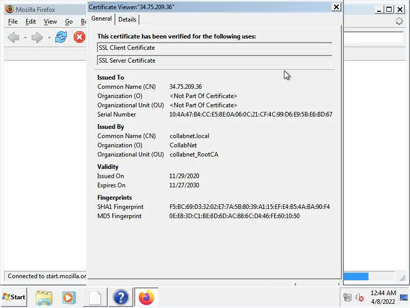Click the SHA1 fingerprint value
Screen dimensions: 410x308
pyautogui.click(x=250, y=207)
